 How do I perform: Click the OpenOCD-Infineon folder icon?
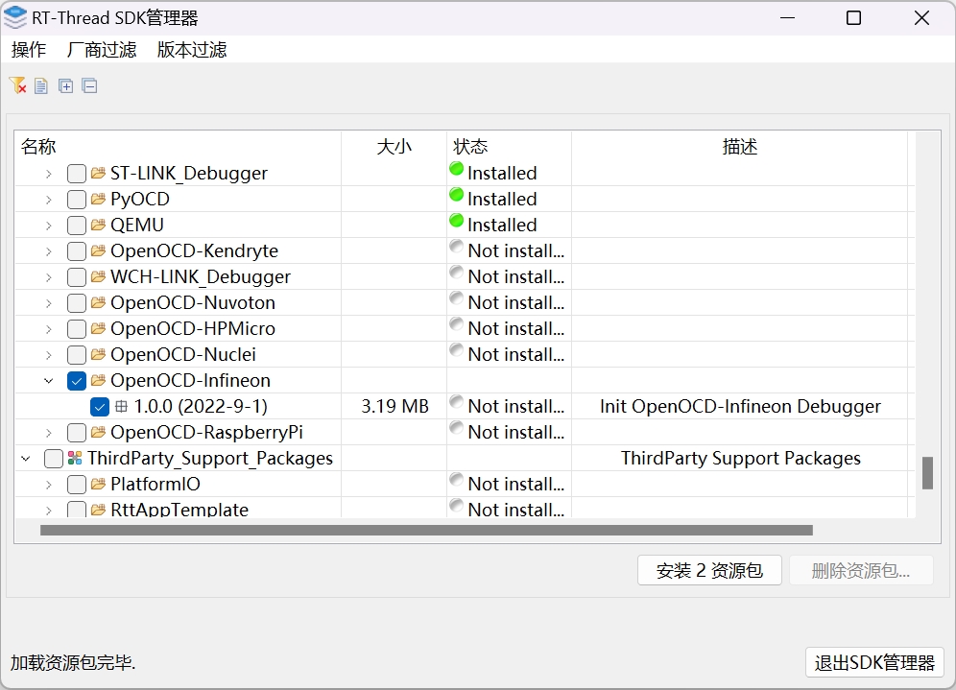tap(98, 380)
